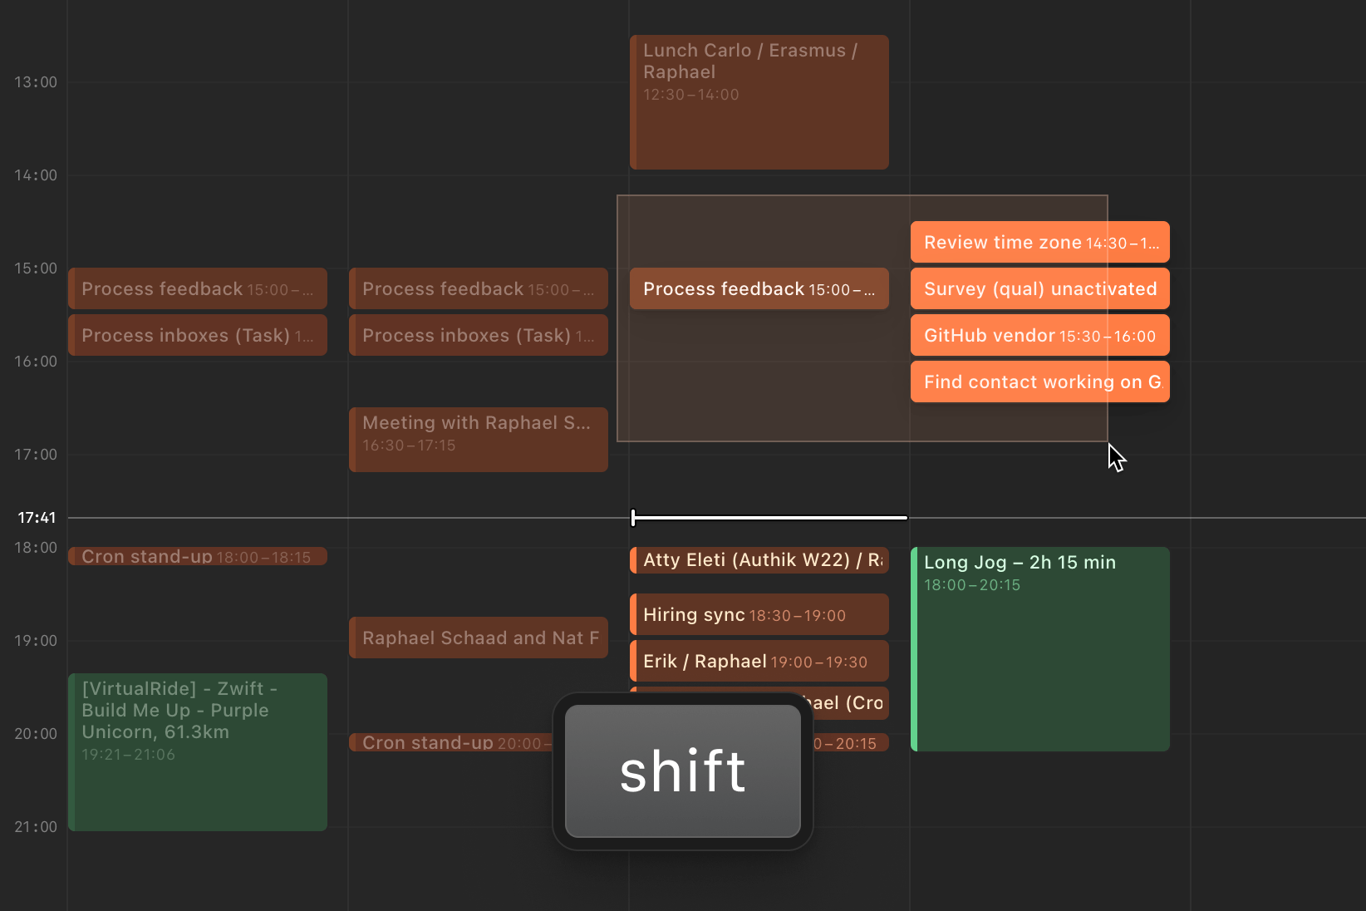Select the Erik / Raphael 19:00–19:30 event
The height and width of the screenshot is (911, 1366).
(759, 661)
